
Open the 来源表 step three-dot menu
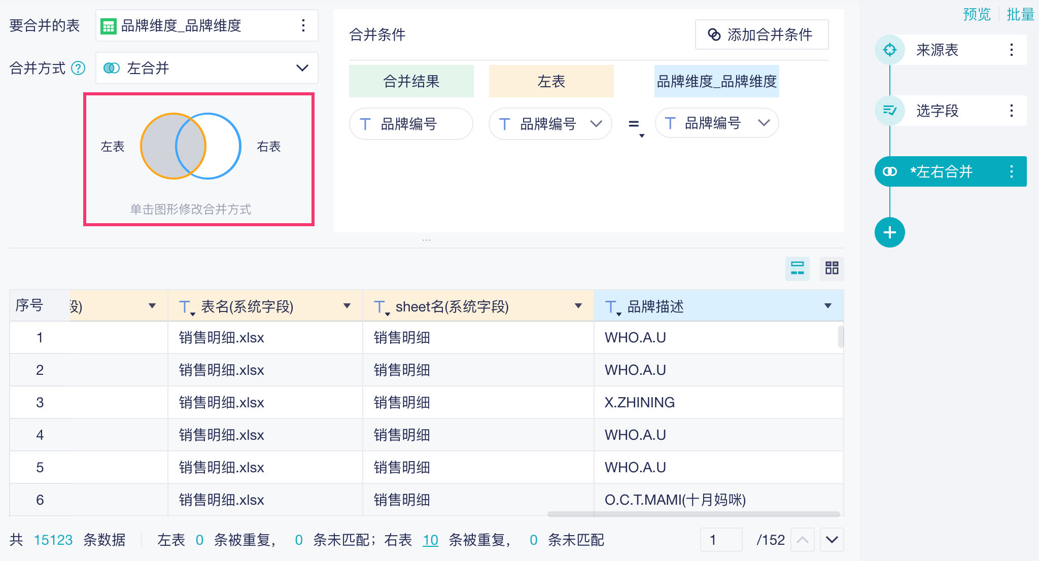click(1011, 50)
